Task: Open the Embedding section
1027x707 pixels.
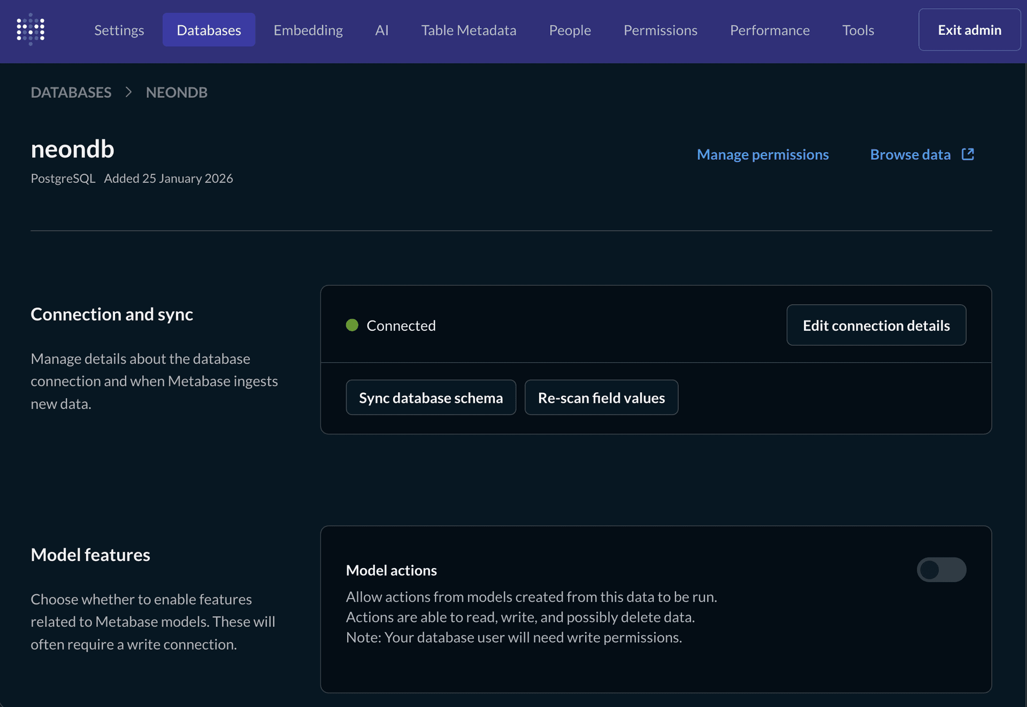Action: pyautogui.click(x=308, y=30)
